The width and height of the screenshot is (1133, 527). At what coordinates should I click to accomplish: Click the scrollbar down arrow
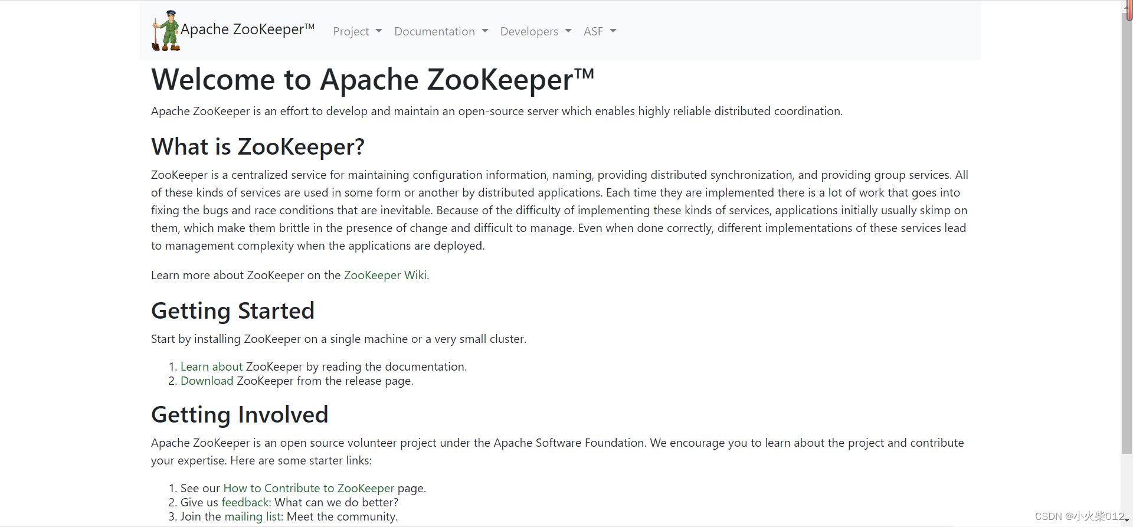coord(1127,520)
